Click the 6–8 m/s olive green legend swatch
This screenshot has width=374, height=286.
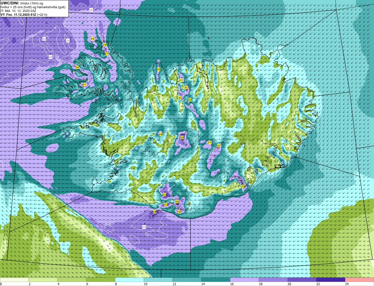pyautogui.click(x=101, y=280)
